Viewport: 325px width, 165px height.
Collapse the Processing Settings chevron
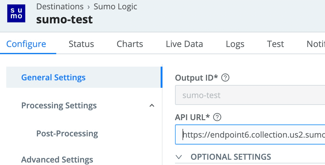[x=152, y=106]
